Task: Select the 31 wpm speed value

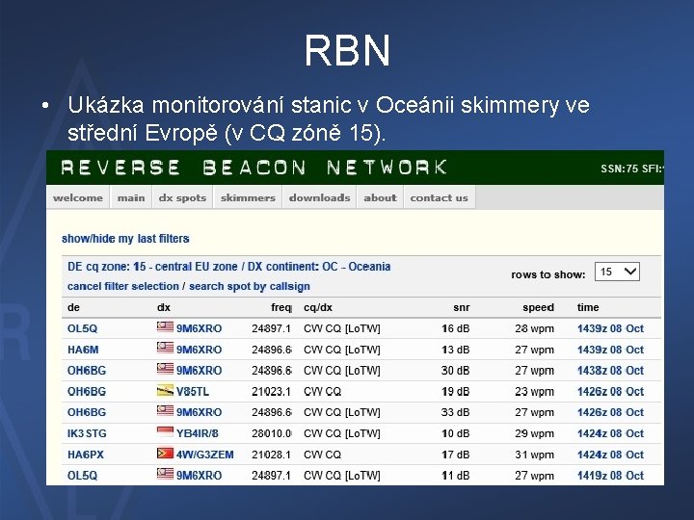Action: click(x=534, y=455)
